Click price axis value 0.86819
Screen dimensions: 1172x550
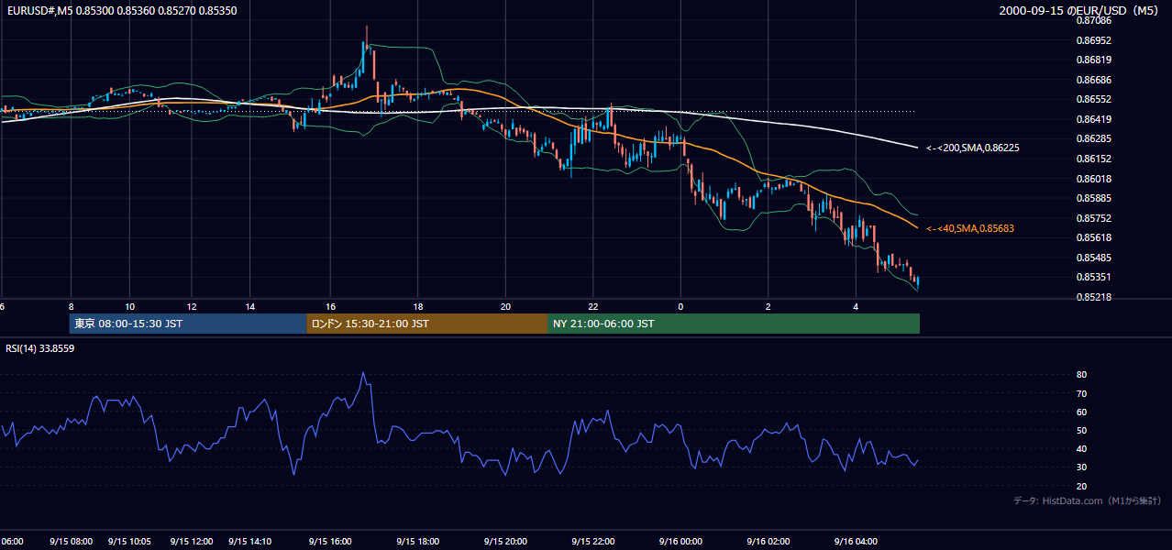pos(1094,60)
